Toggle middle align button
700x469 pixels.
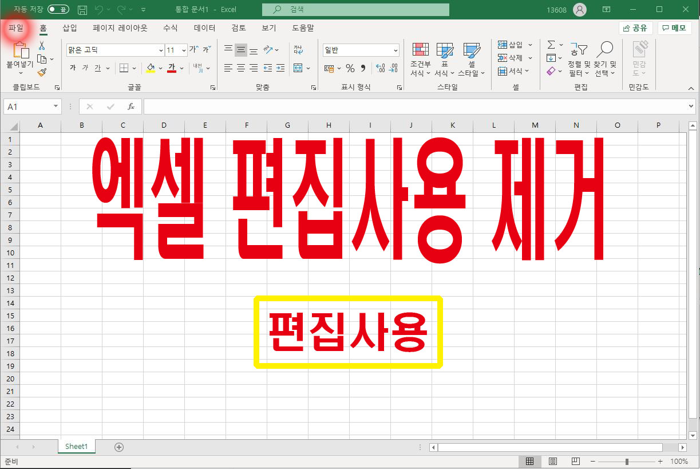tap(241, 50)
